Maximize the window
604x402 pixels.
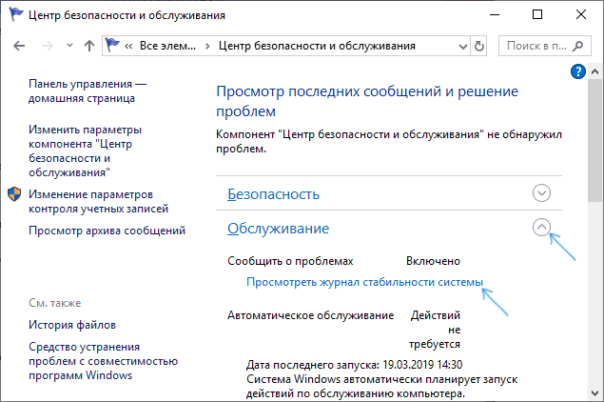coord(537,14)
